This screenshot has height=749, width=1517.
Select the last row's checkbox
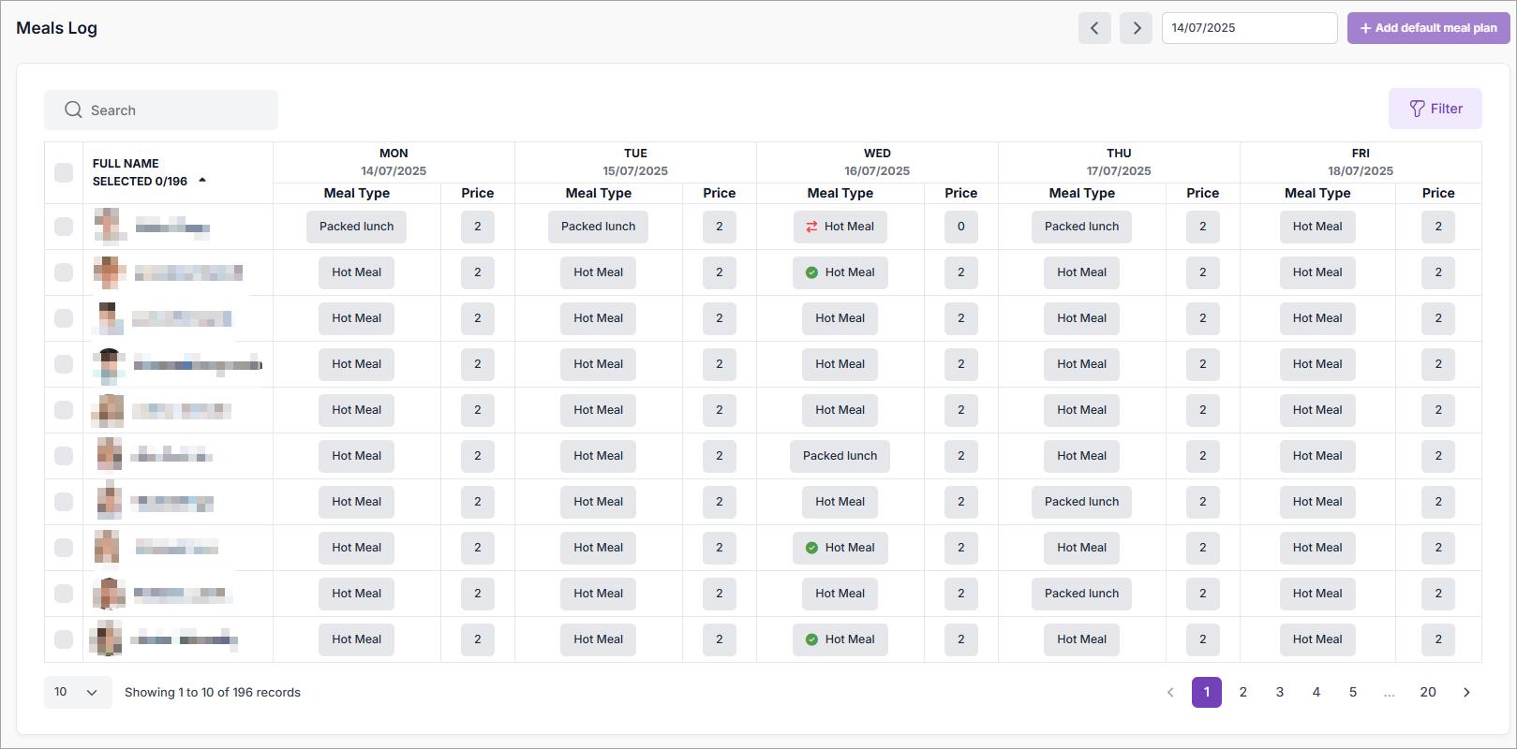(64, 639)
